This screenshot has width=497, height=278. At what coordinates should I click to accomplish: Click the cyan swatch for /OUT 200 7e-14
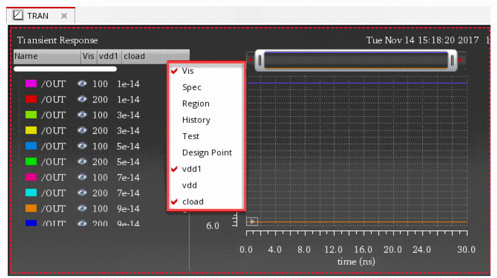[x=31, y=193]
